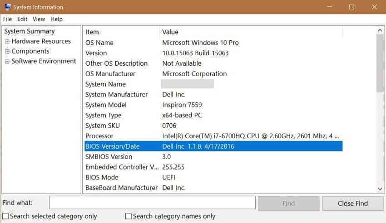Enable Search selected category only checkbox

click(x=5, y=216)
